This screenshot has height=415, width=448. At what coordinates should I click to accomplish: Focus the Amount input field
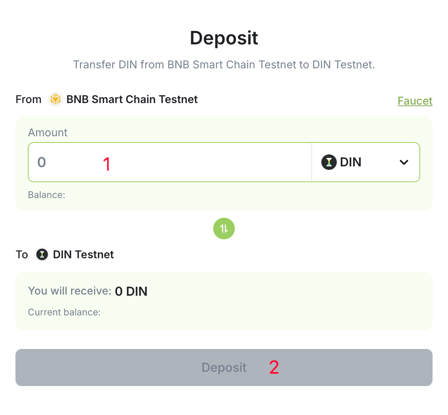click(x=170, y=162)
